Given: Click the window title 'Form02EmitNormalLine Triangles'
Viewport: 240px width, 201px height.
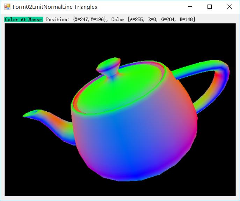Looking at the screenshot, I should 55,7.
